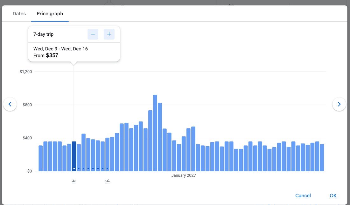The image size is (350, 205).
Task: Switch to the Dates tab
Action: coord(19,14)
